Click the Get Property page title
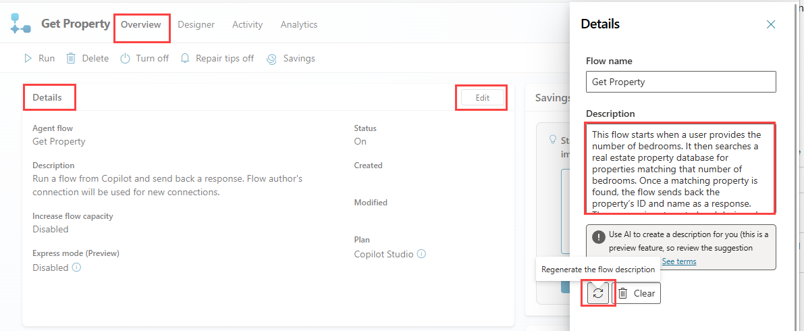Image resolution: width=804 pixels, height=331 pixels. [76, 24]
